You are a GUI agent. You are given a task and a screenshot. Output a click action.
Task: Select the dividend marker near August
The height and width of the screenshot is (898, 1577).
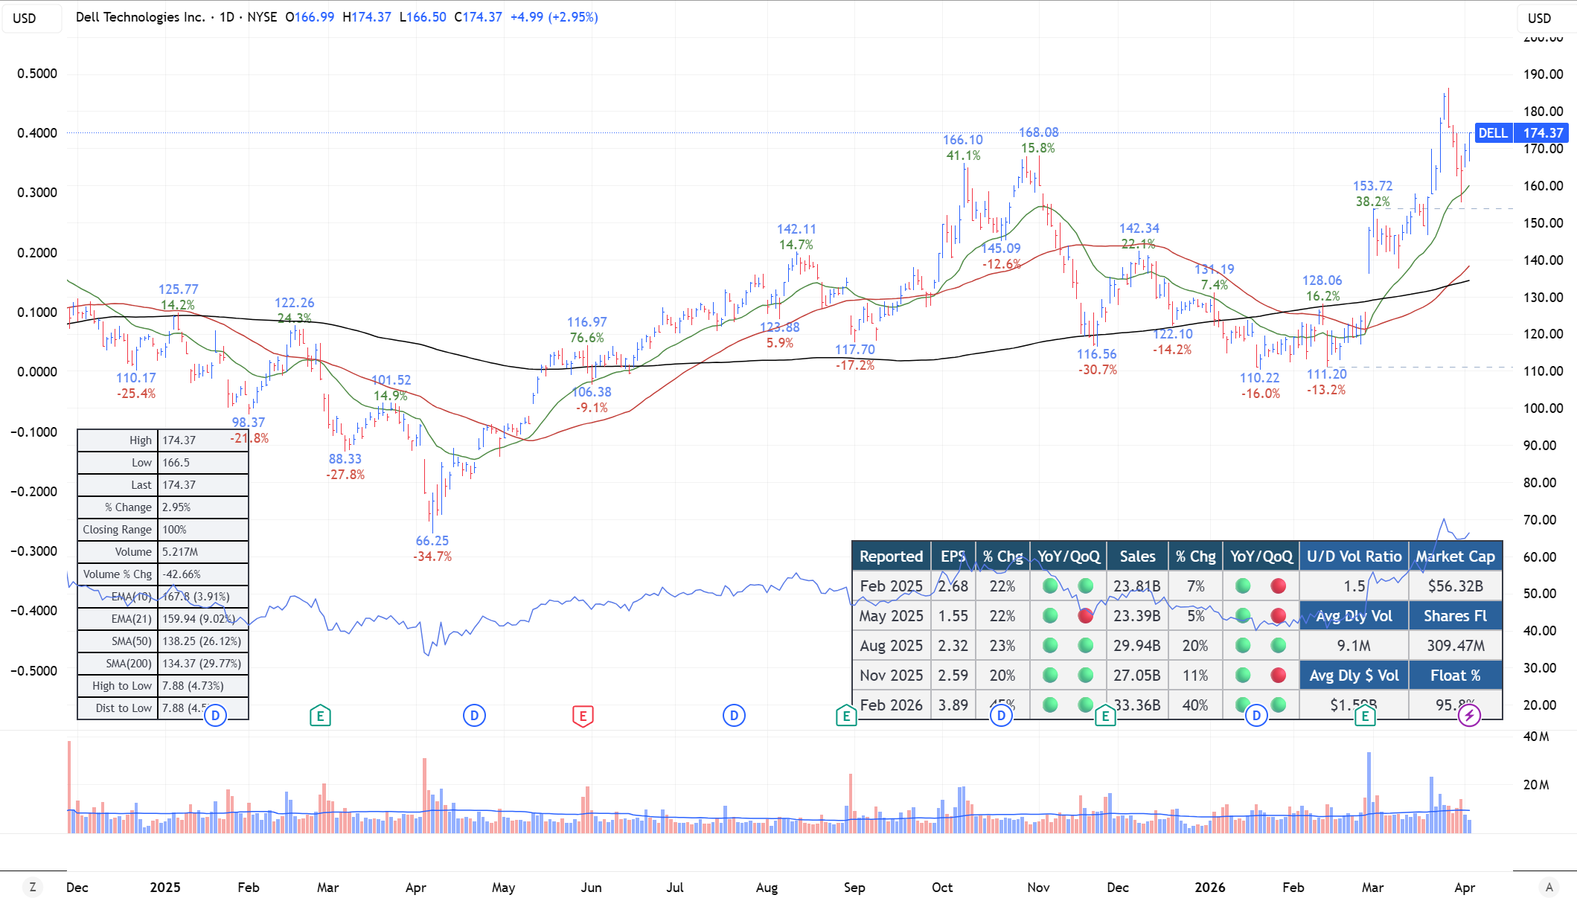(734, 716)
